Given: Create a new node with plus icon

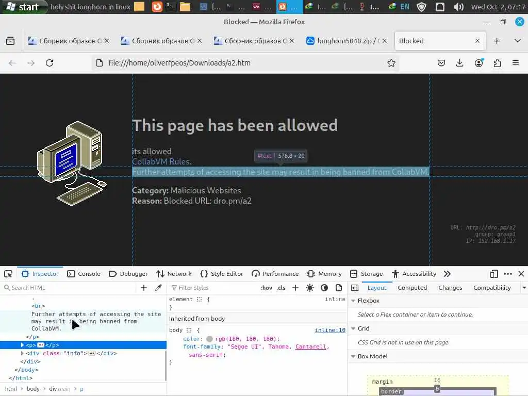Looking at the screenshot, I should (144, 288).
